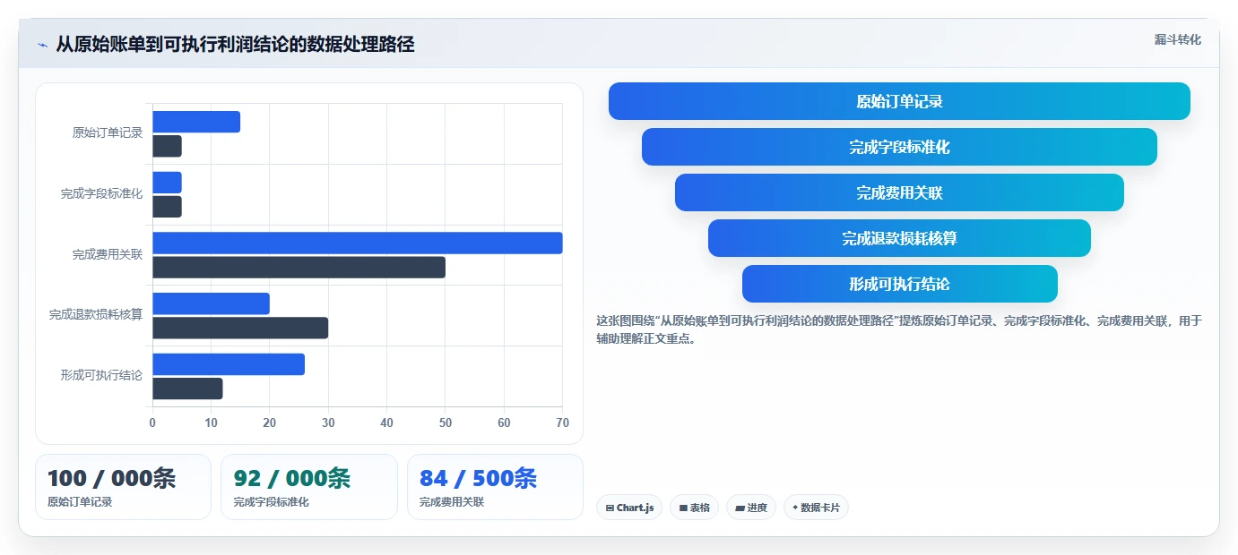Click the x-axis tick label 70

pyautogui.click(x=562, y=423)
